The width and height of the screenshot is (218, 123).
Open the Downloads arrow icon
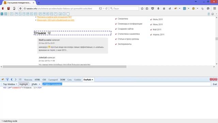click(x=158, y=9)
